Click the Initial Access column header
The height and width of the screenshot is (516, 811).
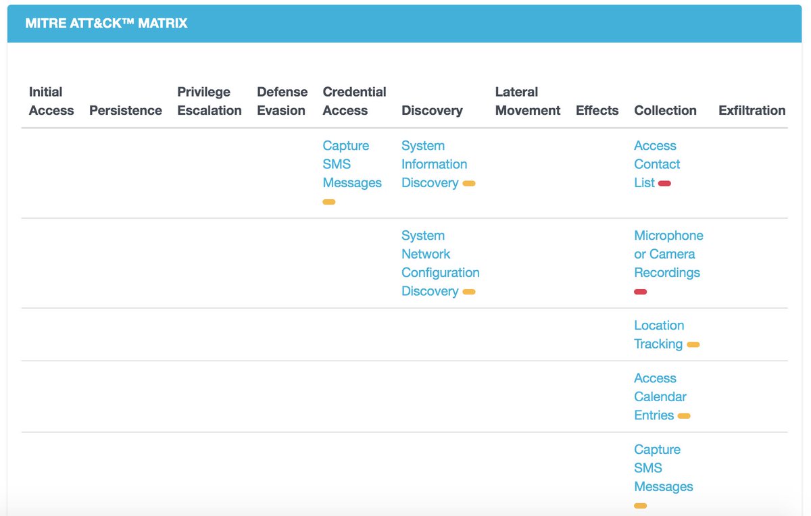click(x=51, y=101)
